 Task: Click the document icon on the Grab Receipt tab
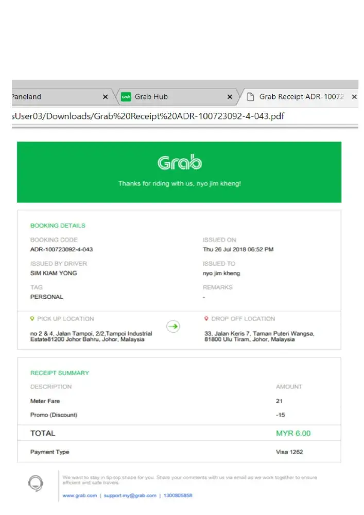tap(251, 97)
